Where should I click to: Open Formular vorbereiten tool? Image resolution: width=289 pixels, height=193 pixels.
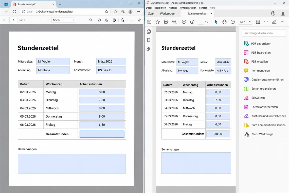[x=261, y=107]
